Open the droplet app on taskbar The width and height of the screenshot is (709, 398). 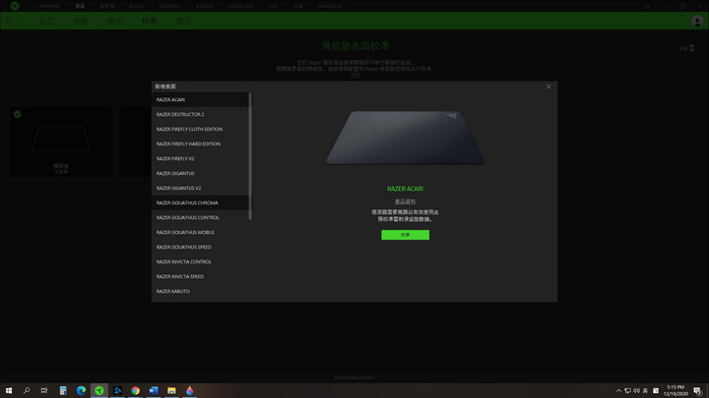tap(189, 390)
